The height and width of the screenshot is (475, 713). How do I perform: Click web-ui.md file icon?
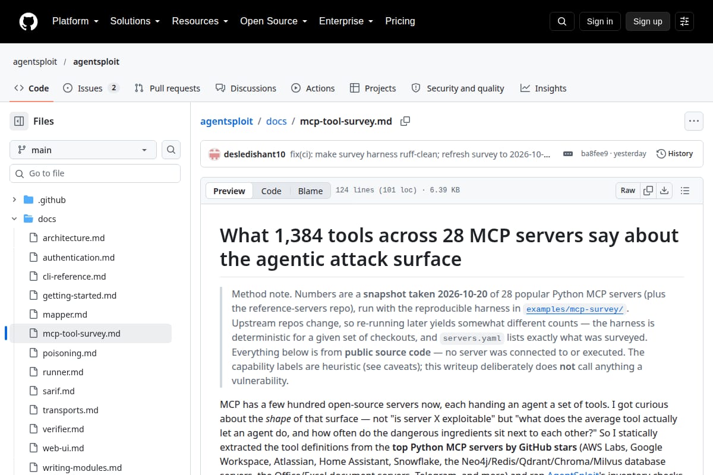click(33, 448)
